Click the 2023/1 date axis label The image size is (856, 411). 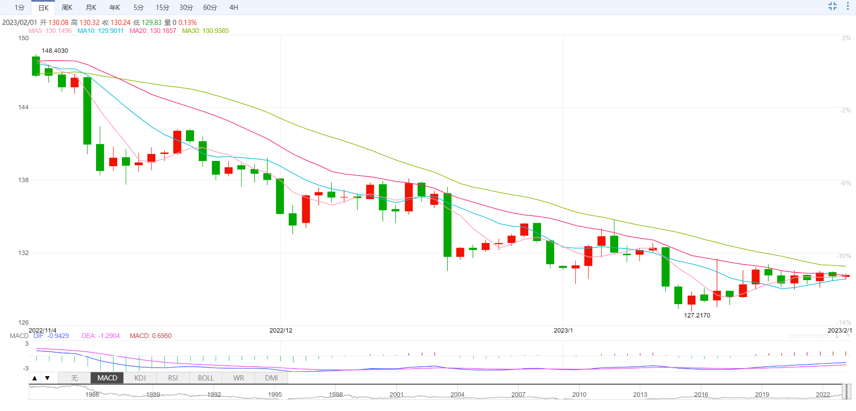(x=563, y=330)
